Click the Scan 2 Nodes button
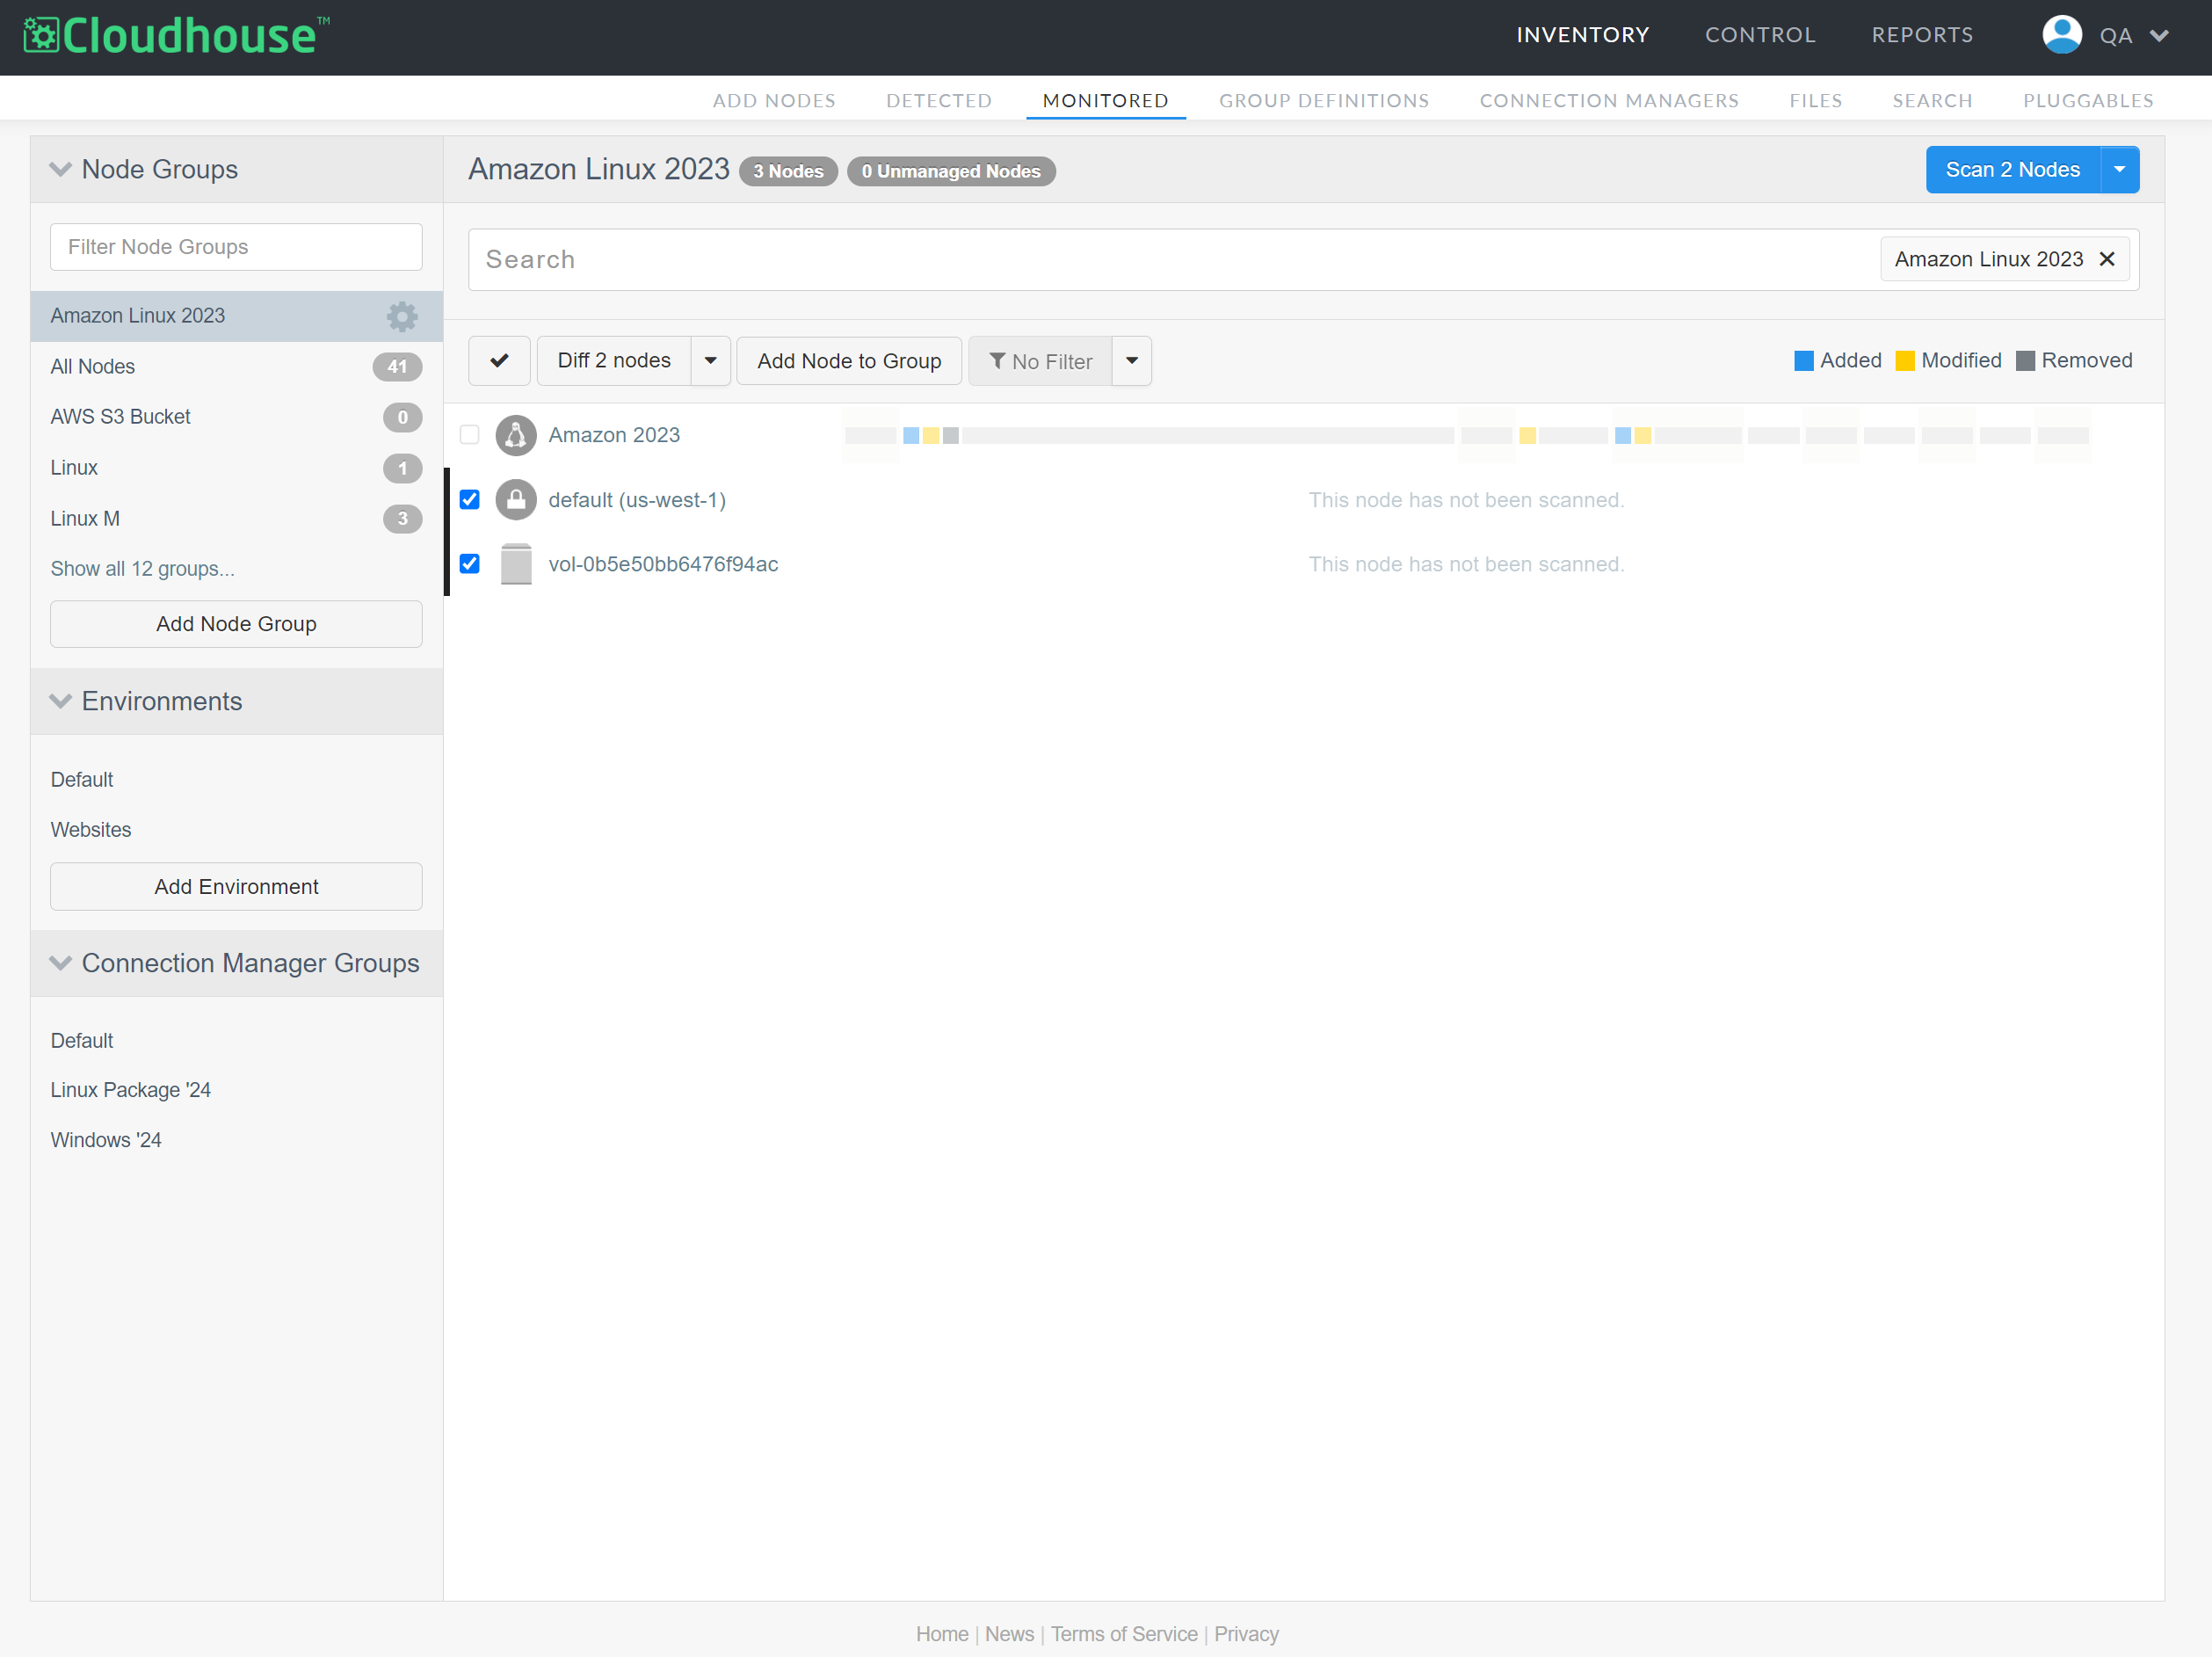 [2012, 170]
